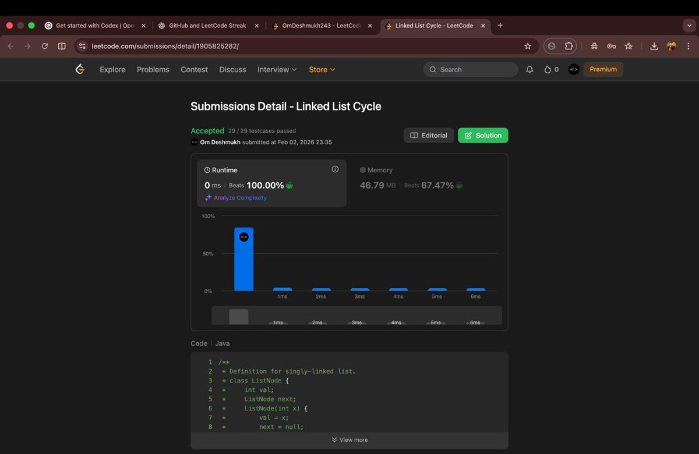
Task: Go forward in browser history
Action: (27, 46)
